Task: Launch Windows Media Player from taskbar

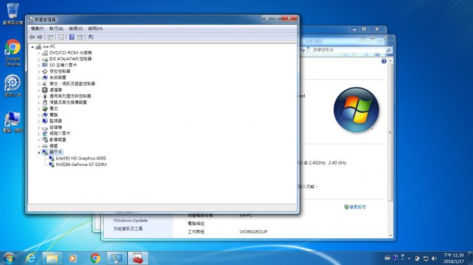Action: pyautogui.click(x=73, y=258)
